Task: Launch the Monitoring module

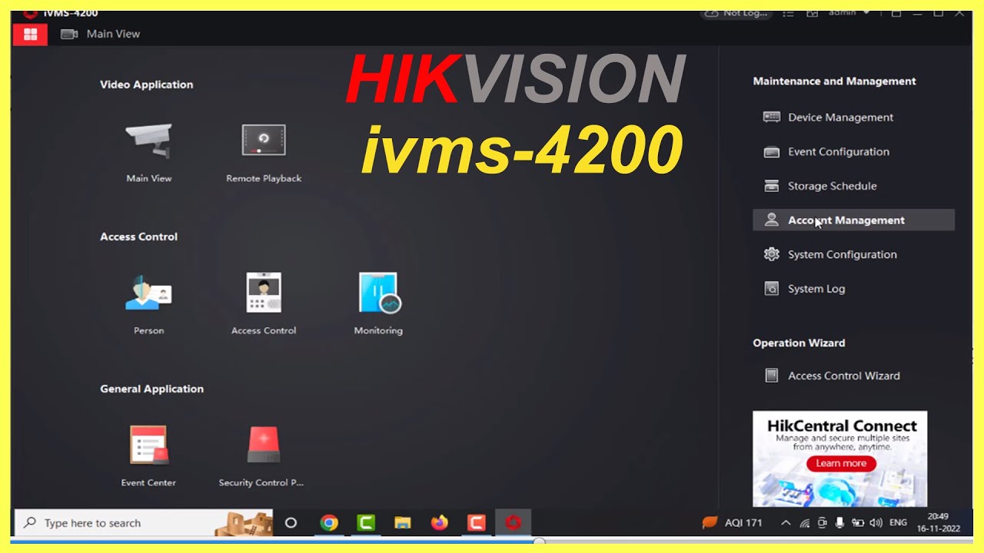Action: pos(378,293)
